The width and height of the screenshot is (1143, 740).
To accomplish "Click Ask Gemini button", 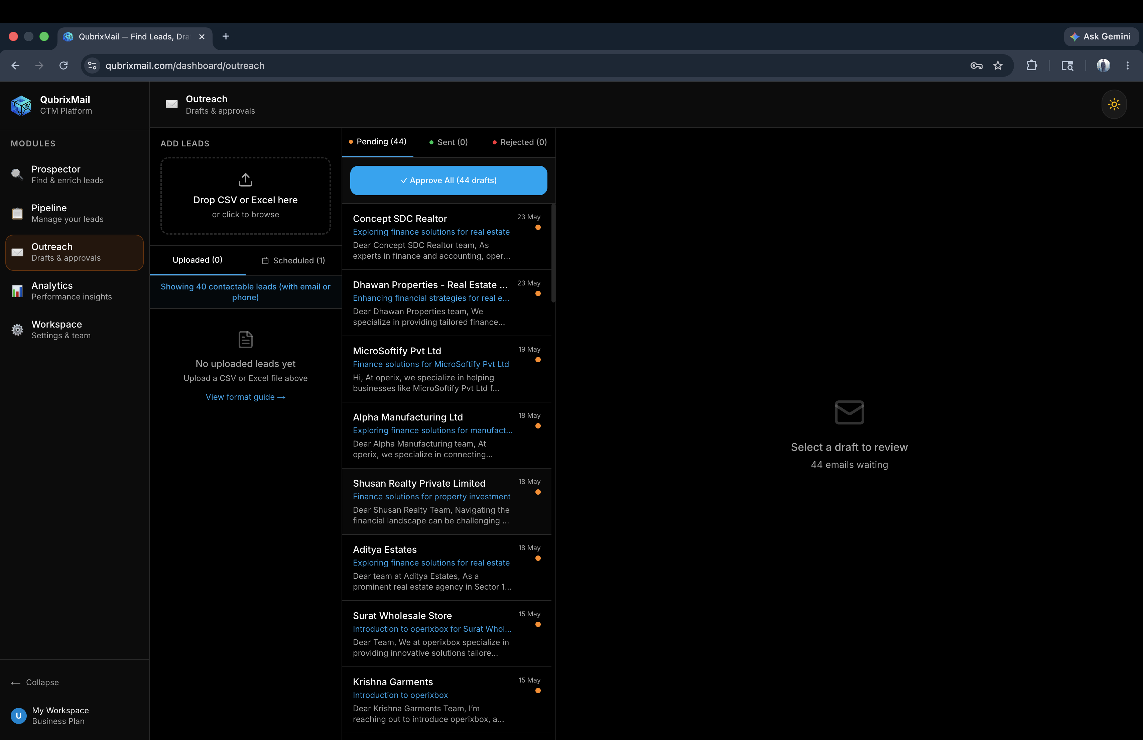I will 1101,36.
